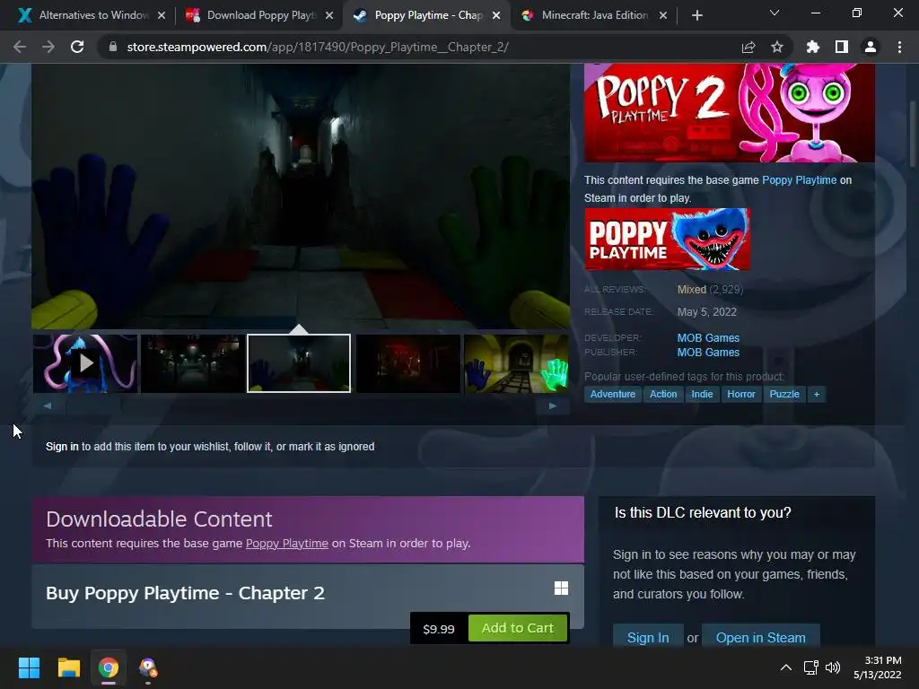
Task: Open the Poppy Playtime base game banner
Action: (667, 239)
